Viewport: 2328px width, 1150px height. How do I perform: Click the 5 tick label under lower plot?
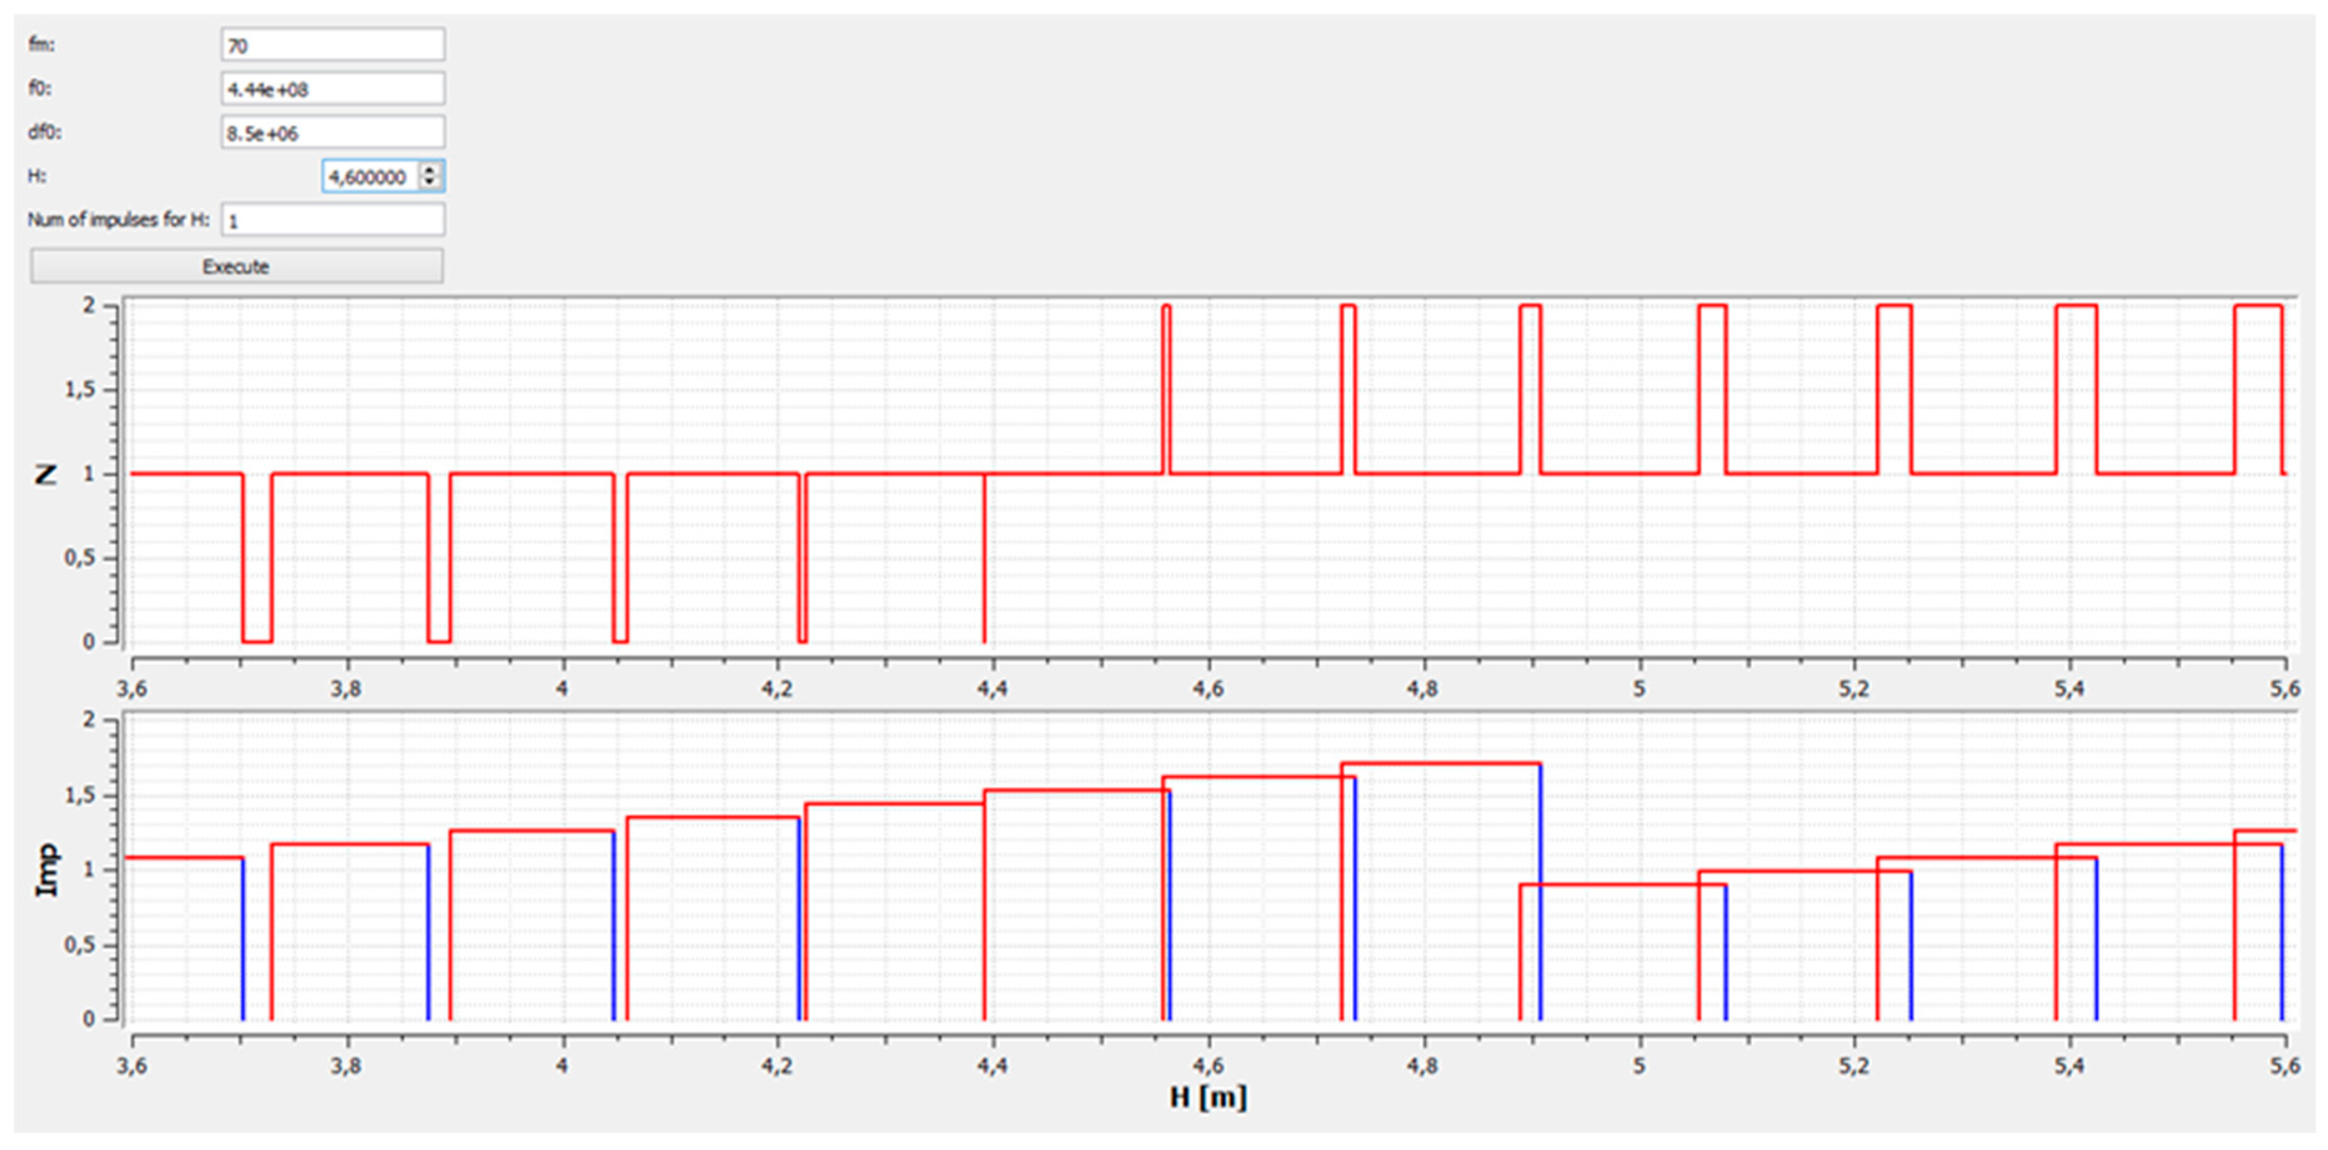click(1638, 1066)
